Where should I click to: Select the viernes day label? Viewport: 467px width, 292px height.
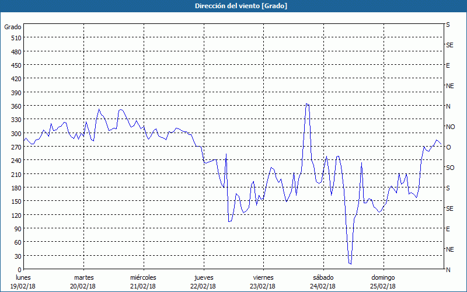tap(263, 277)
